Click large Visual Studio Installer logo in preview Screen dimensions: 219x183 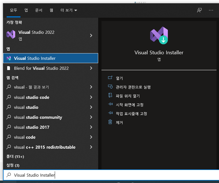(159, 35)
